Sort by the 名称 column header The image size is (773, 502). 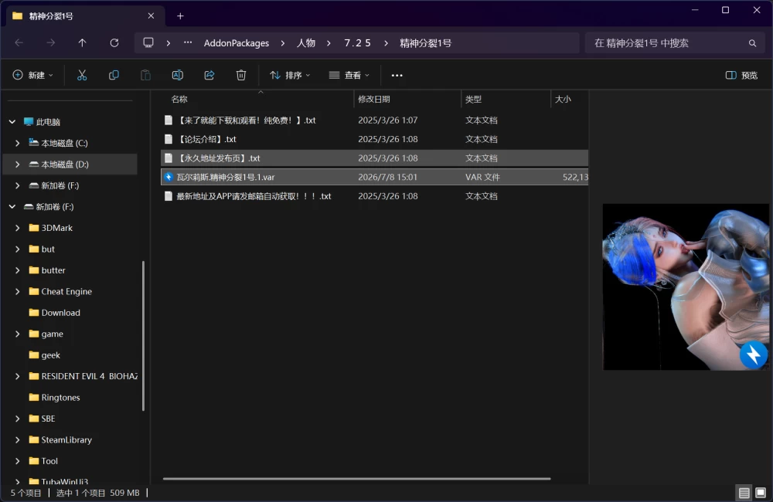(258, 99)
